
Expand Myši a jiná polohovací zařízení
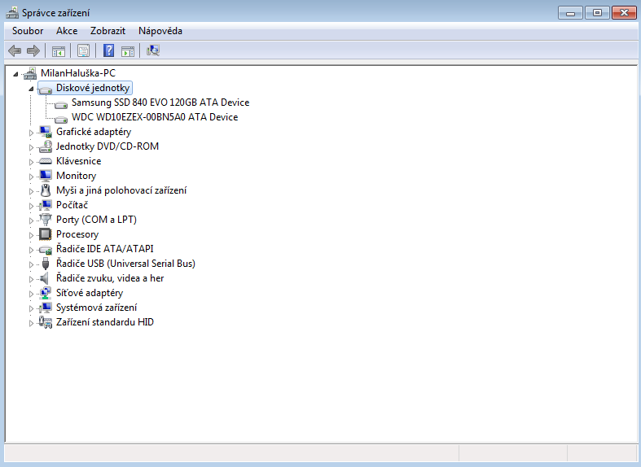(31, 191)
